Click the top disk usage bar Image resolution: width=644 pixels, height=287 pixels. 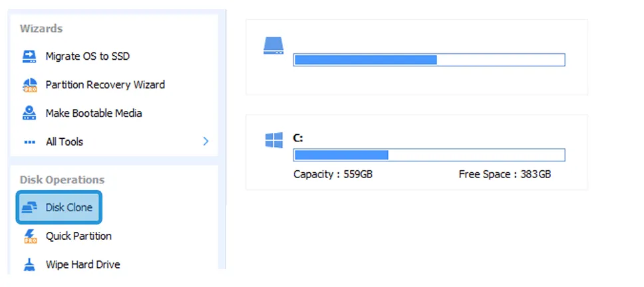pos(429,60)
